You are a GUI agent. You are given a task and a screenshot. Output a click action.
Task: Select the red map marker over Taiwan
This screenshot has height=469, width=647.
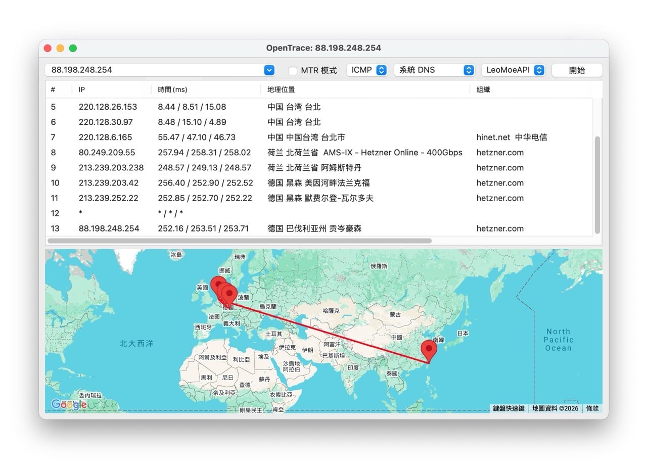point(429,348)
